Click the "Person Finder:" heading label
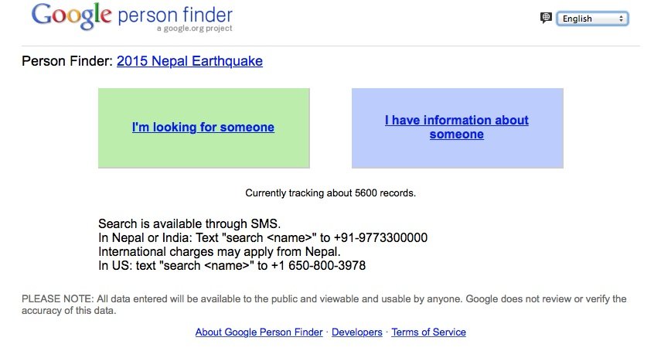Screen dimensions: 661x351 tap(67, 61)
